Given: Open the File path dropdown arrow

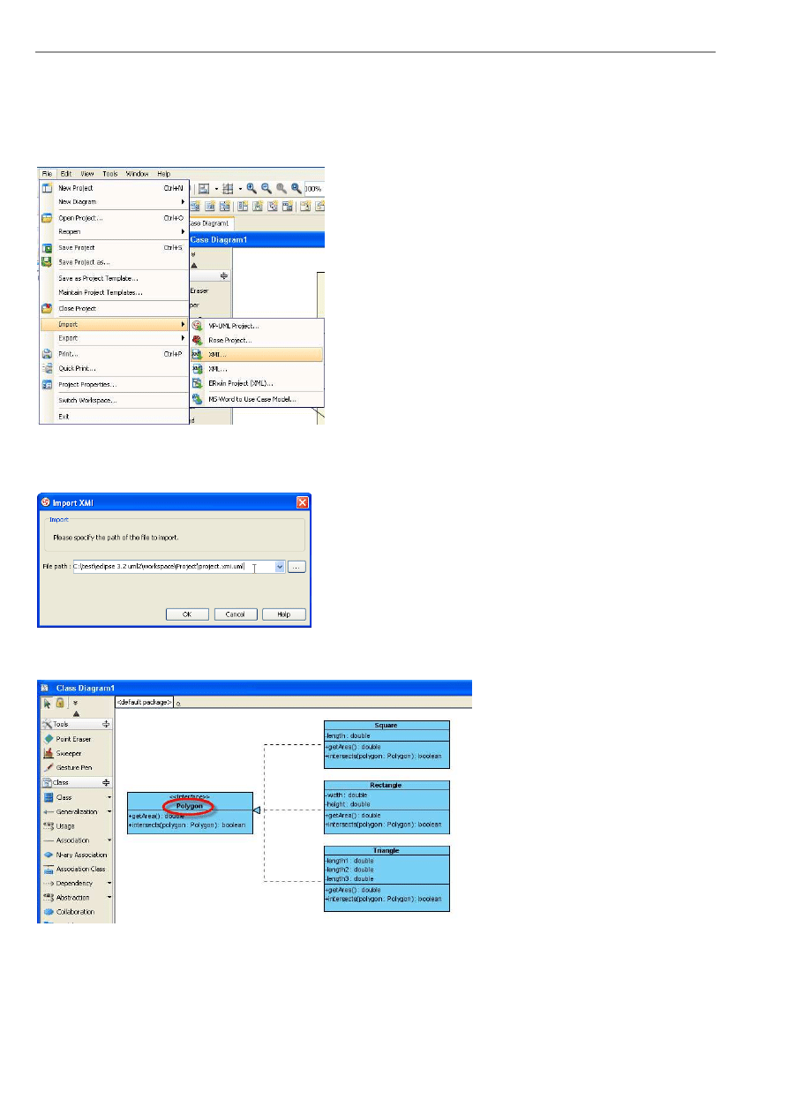Looking at the screenshot, I should (x=280, y=568).
